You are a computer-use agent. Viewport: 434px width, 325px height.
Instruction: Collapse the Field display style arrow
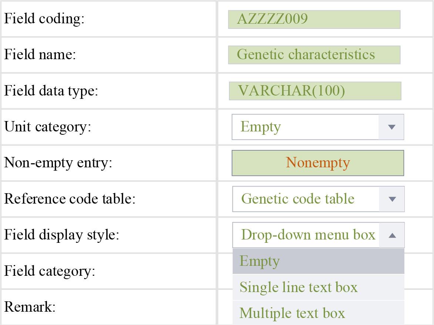coord(392,235)
